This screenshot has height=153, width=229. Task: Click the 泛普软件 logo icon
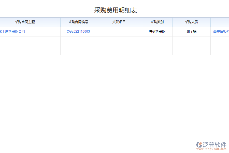tap(199, 144)
